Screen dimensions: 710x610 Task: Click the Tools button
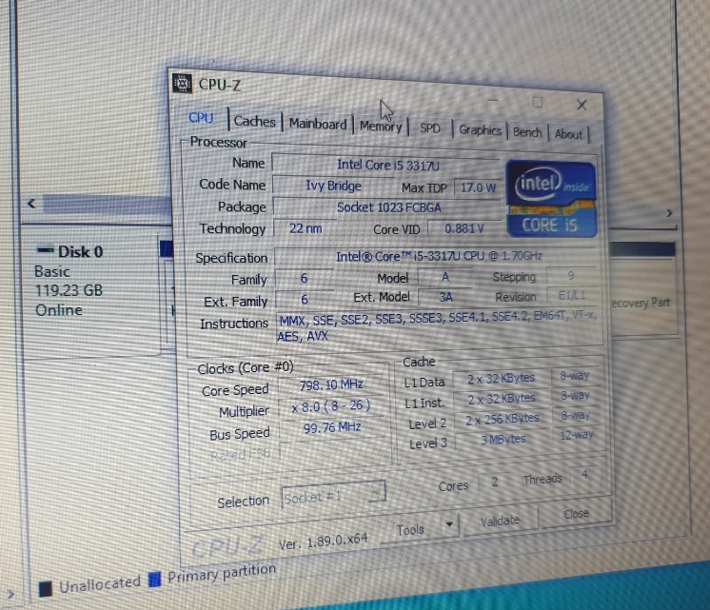409,529
